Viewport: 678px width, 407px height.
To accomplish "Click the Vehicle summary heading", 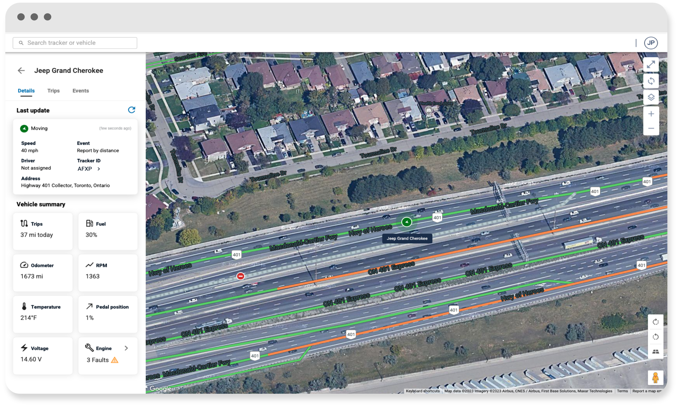I will click(41, 204).
